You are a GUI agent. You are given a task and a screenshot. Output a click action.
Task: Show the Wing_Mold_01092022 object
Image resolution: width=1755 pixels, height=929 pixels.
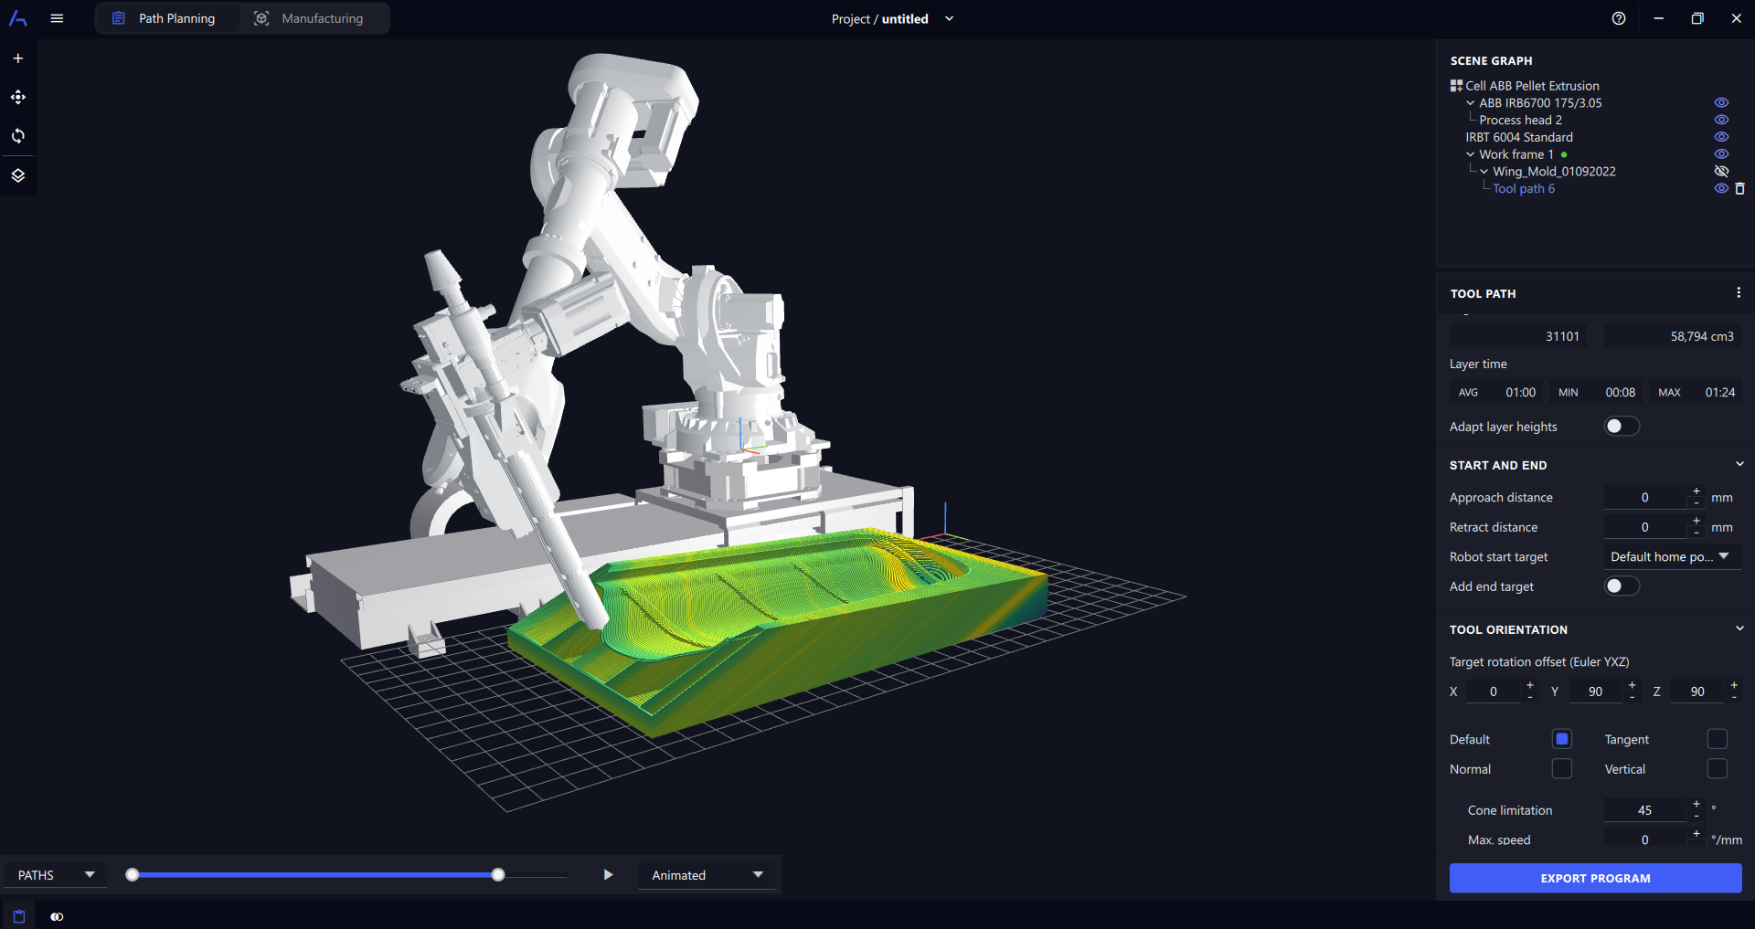tap(1721, 171)
